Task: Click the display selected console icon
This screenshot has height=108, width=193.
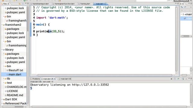Action: 183,79
